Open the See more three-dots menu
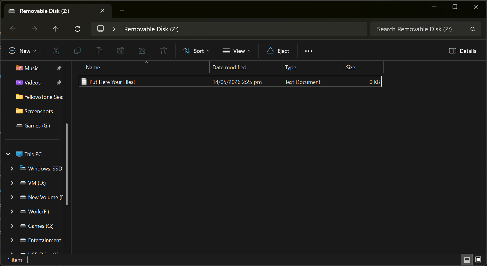 pyautogui.click(x=309, y=51)
